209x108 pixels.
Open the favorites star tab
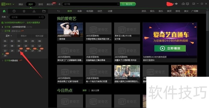point(24,11)
